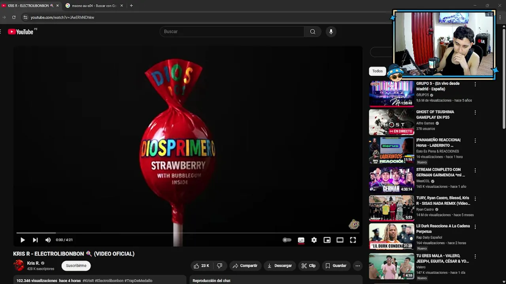Open site information icon in address bar
Screen dimensions: 506x284
25,17
